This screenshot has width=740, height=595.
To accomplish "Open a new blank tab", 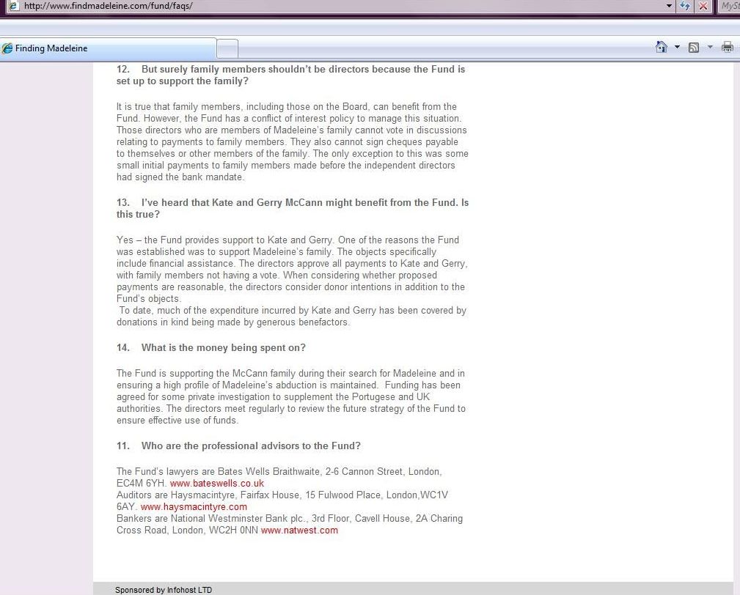I will coord(228,48).
